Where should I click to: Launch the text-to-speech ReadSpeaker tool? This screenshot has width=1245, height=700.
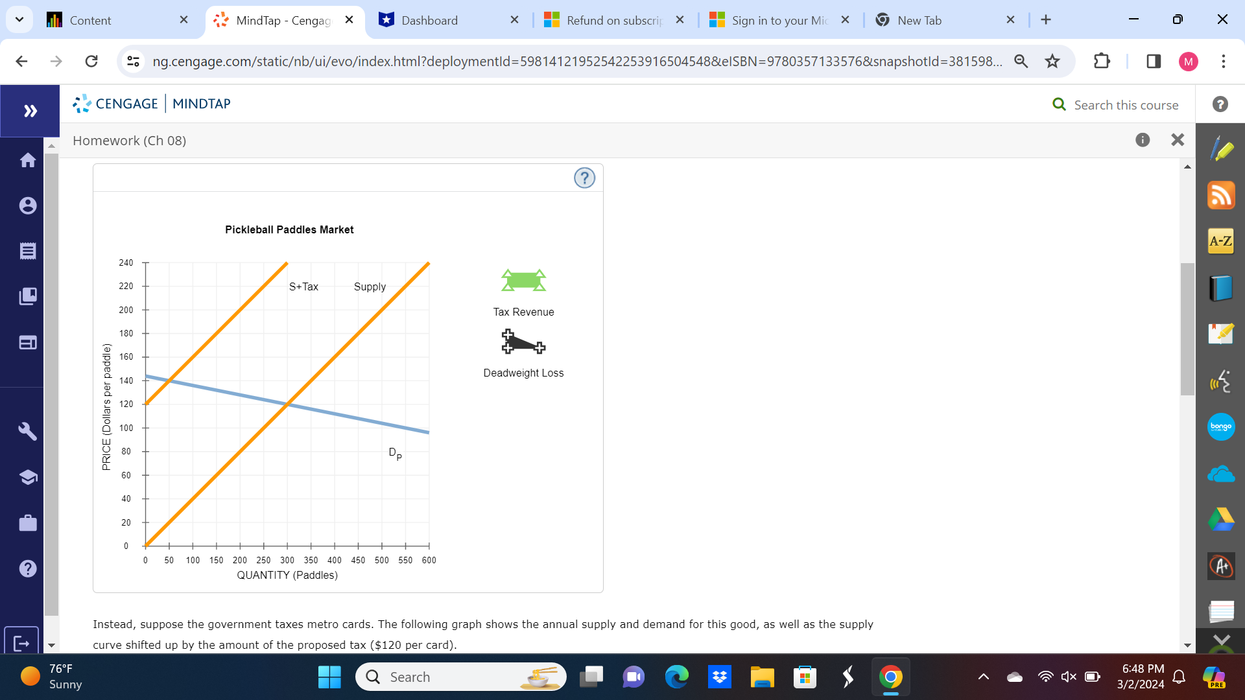(1221, 381)
